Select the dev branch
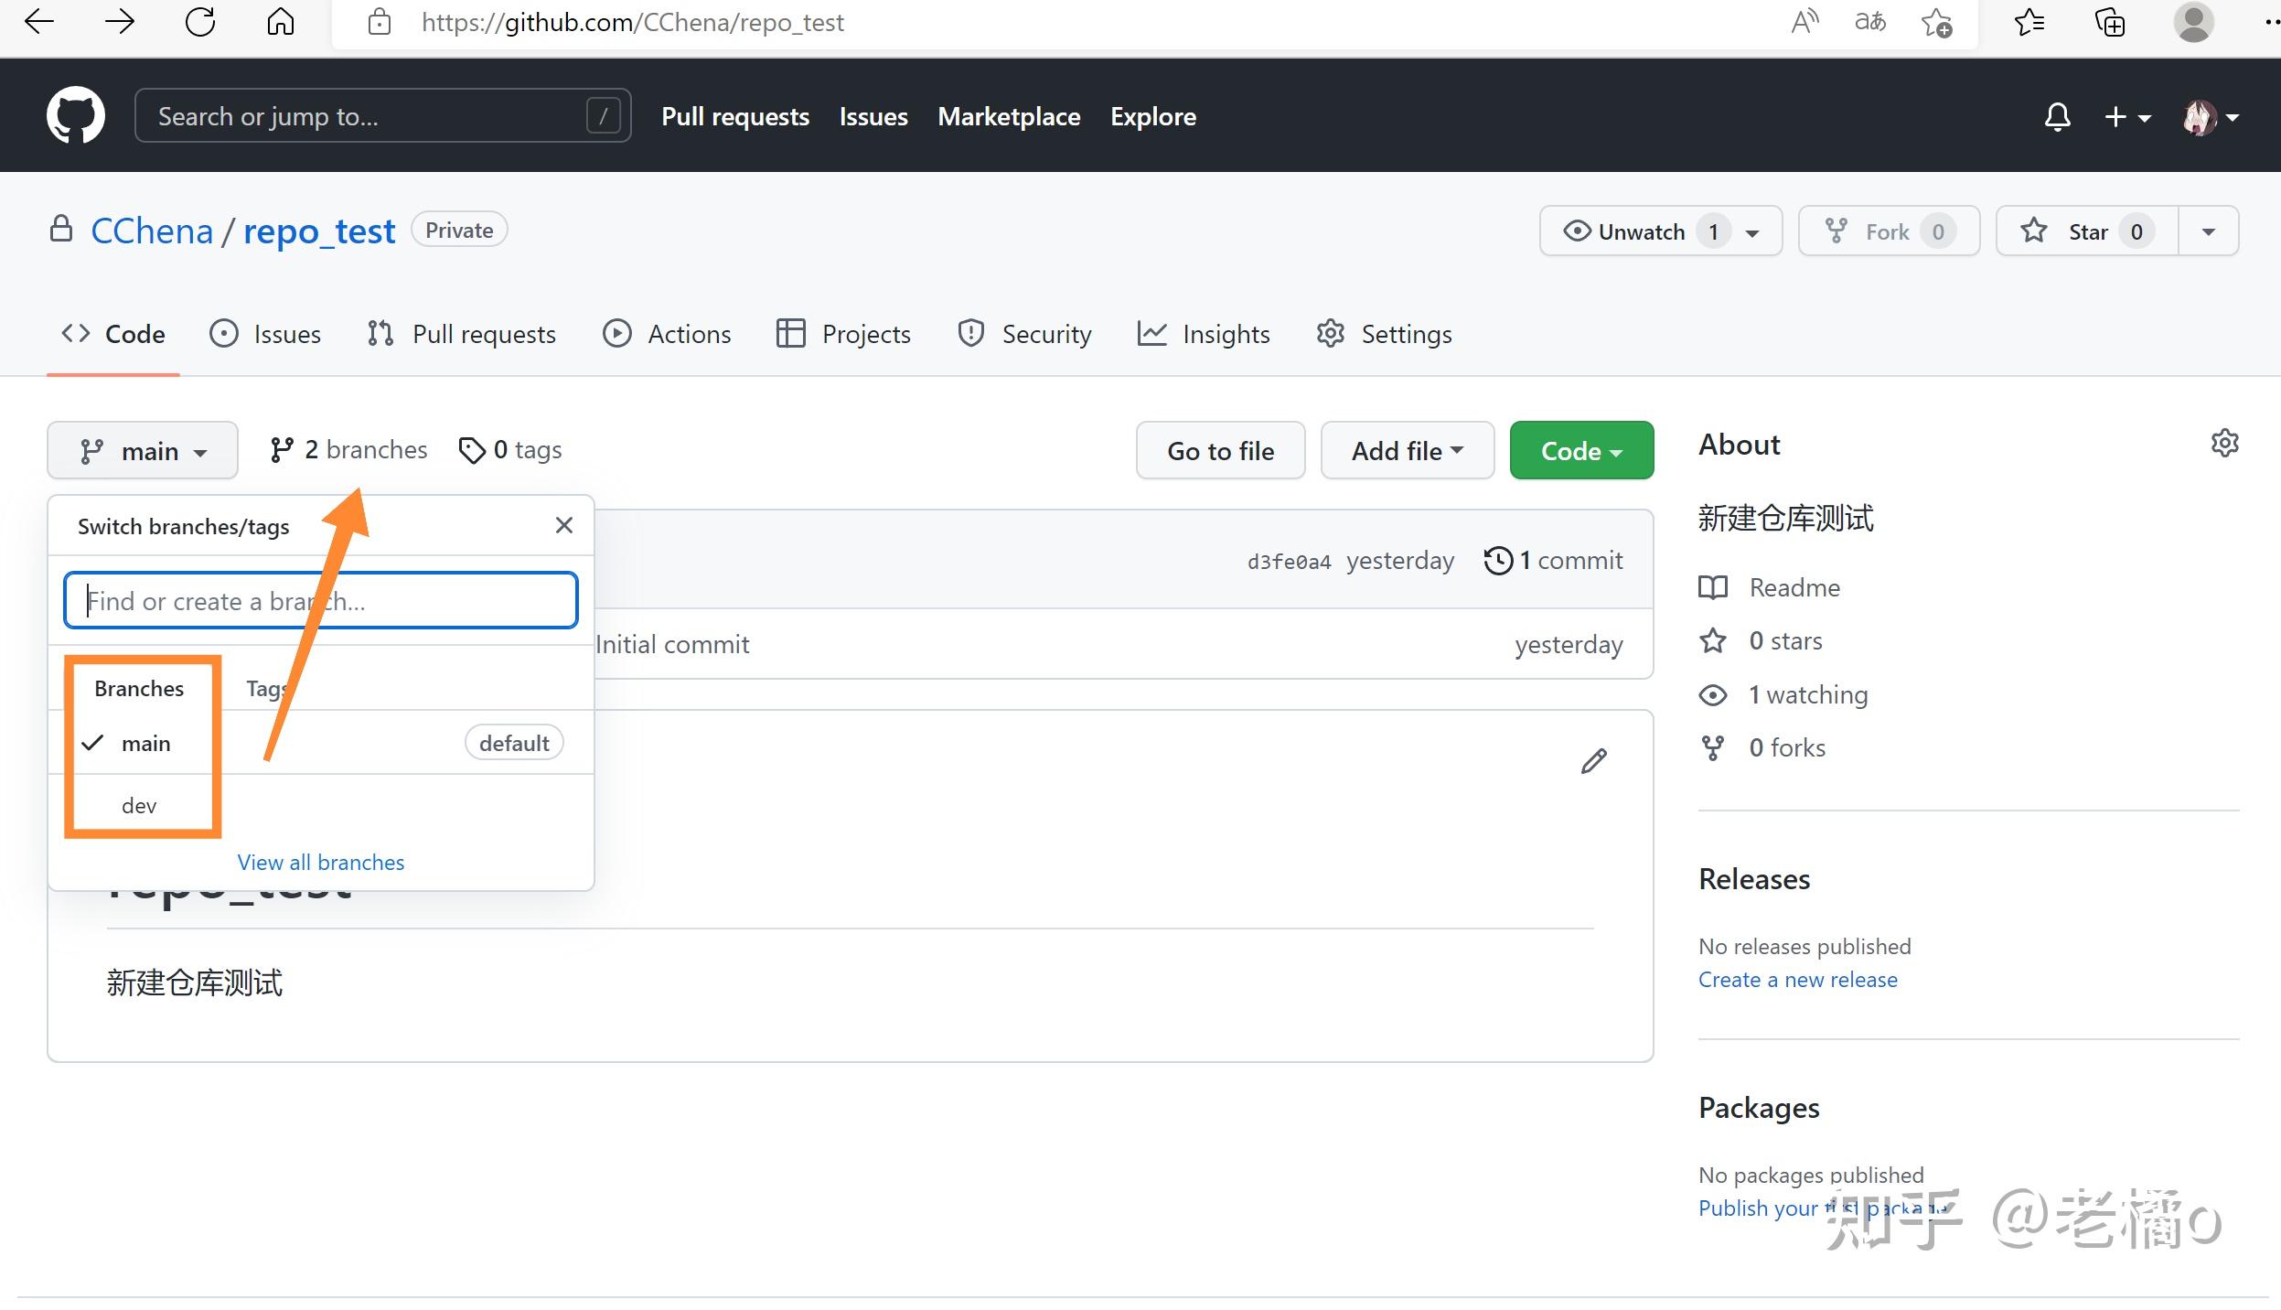2281x1310 pixels. click(x=138, y=805)
